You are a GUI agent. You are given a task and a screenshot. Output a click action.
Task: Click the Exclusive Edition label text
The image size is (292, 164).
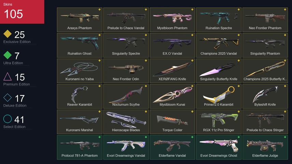[17, 42]
